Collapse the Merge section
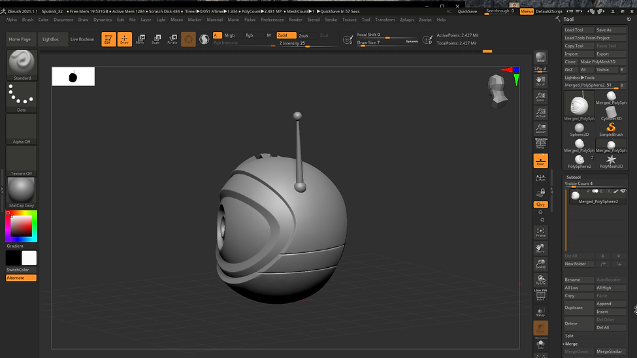This screenshot has width=637, height=358. coord(571,344)
